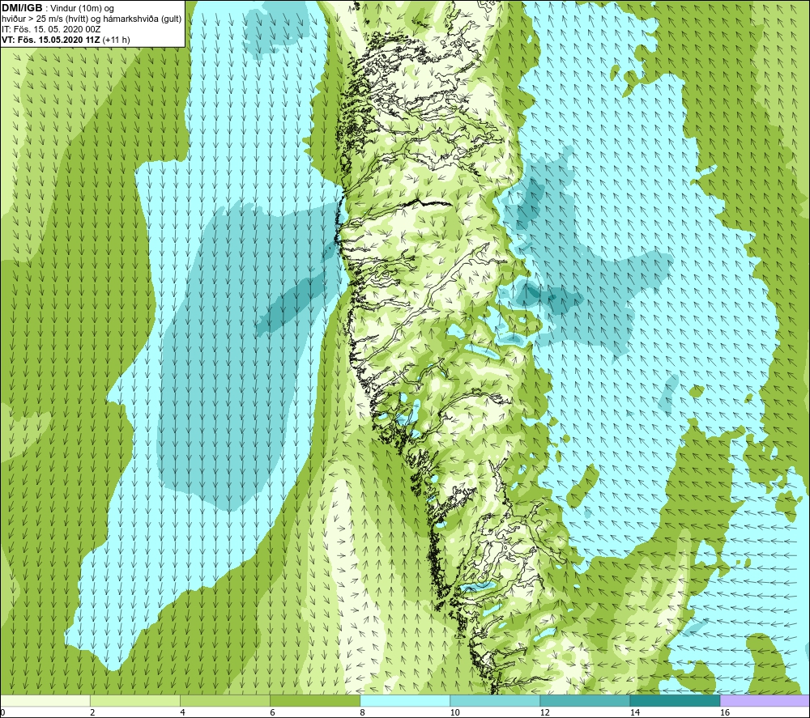Click the '10' colorbar tick label
Viewport: 810px width, 718px height.
tap(454, 712)
